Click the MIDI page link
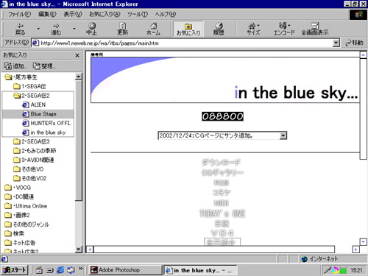 point(222,203)
